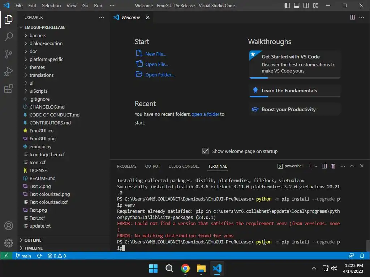Image resolution: width=370 pixels, height=277 pixels.
Task: Switch to the OUTPUT tab
Action: pos(152,166)
